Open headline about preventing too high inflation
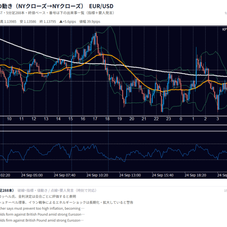This screenshot has width=227, height=227. pos(42,208)
